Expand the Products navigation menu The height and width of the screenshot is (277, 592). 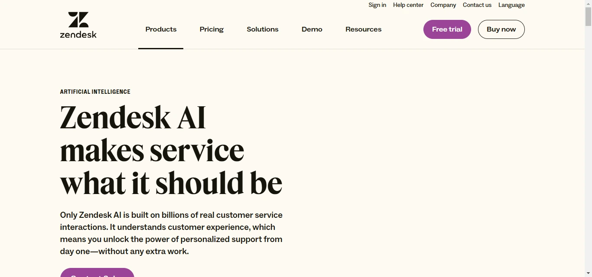161,29
